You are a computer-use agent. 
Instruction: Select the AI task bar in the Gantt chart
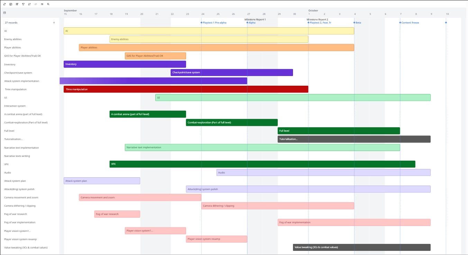[208, 31]
